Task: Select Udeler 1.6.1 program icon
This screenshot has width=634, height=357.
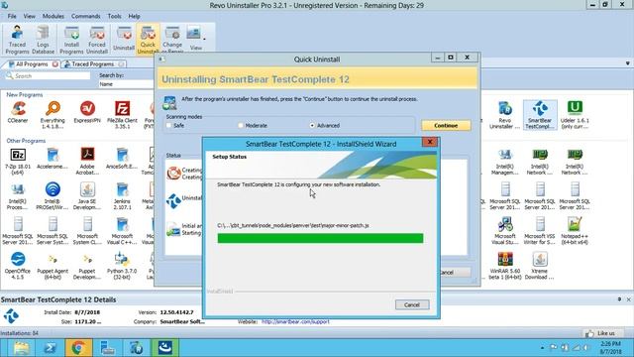Action: (x=575, y=115)
